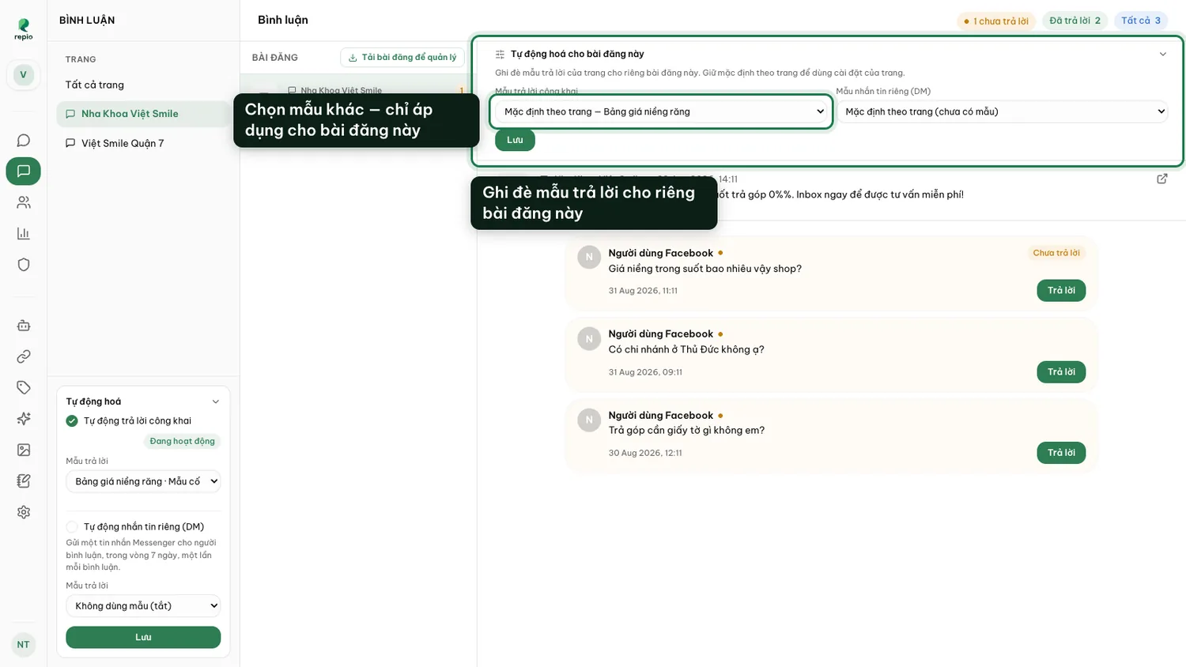This screenshot has width=1186, height=667.
Task: Select Nha Khoa Việt Smile page
Action: click(x=143, y=114)
